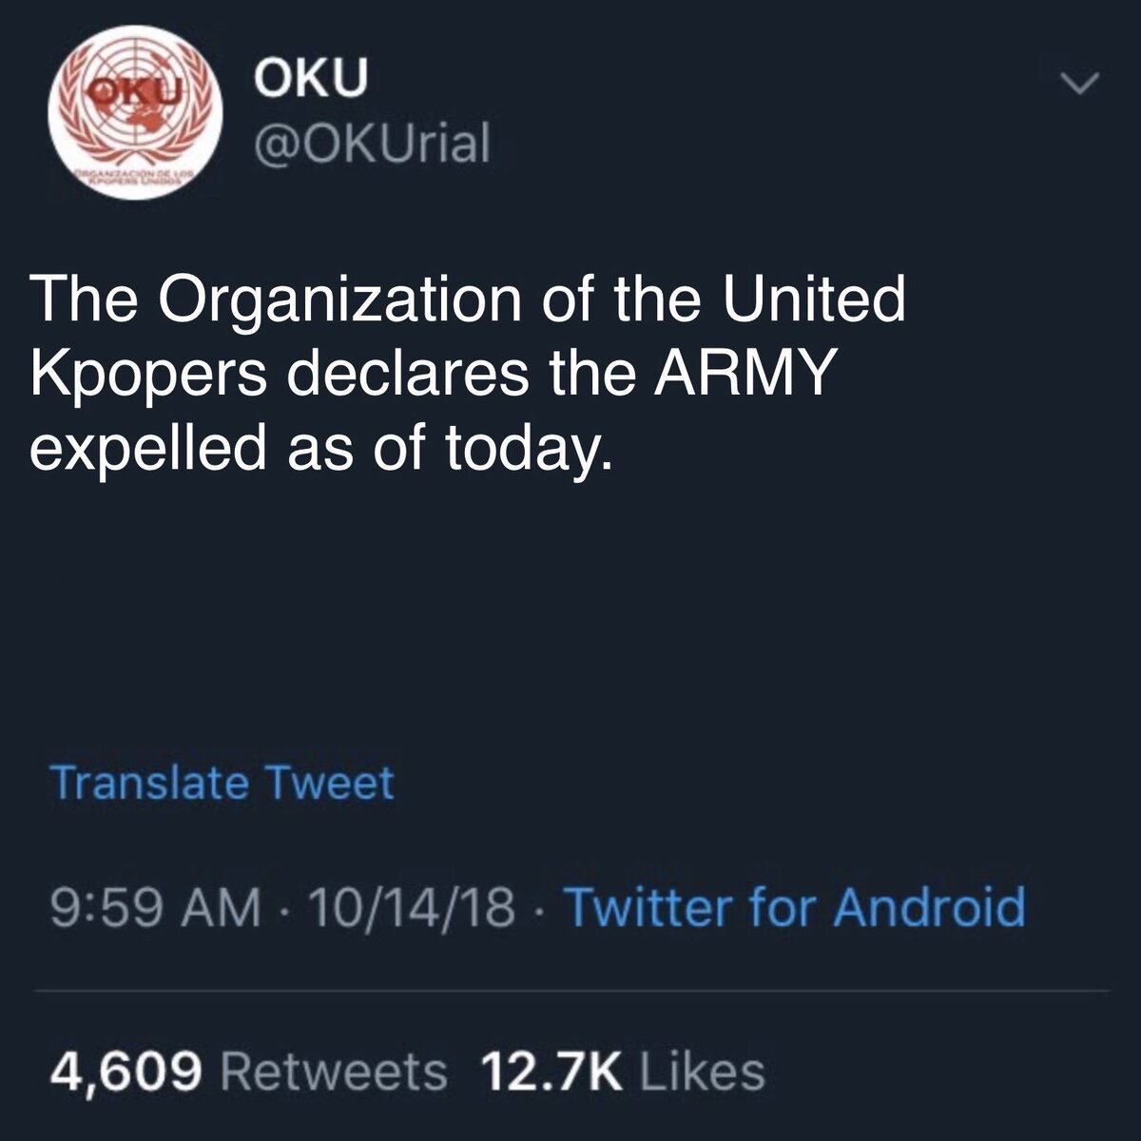The height and width of the screenshot is (1141, 1141).
Task: Click the 4,609 retweet count number
Action: point(126,1073)
